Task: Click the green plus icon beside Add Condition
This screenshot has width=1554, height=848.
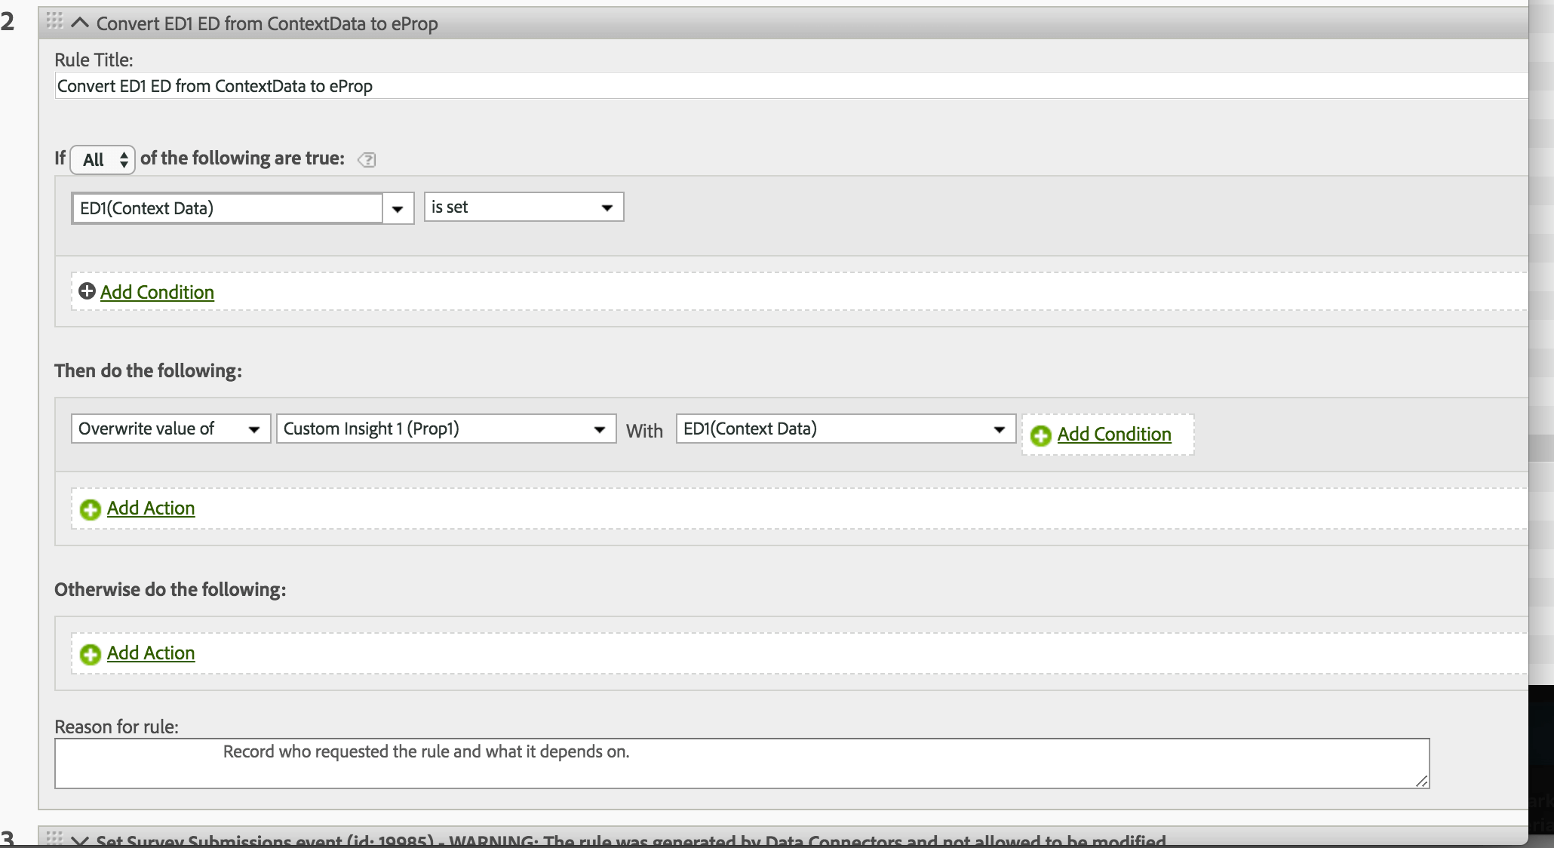Action: (86, 291)
